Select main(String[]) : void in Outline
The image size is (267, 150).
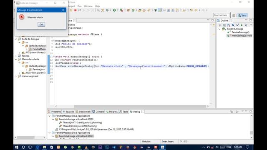[242, 35]
